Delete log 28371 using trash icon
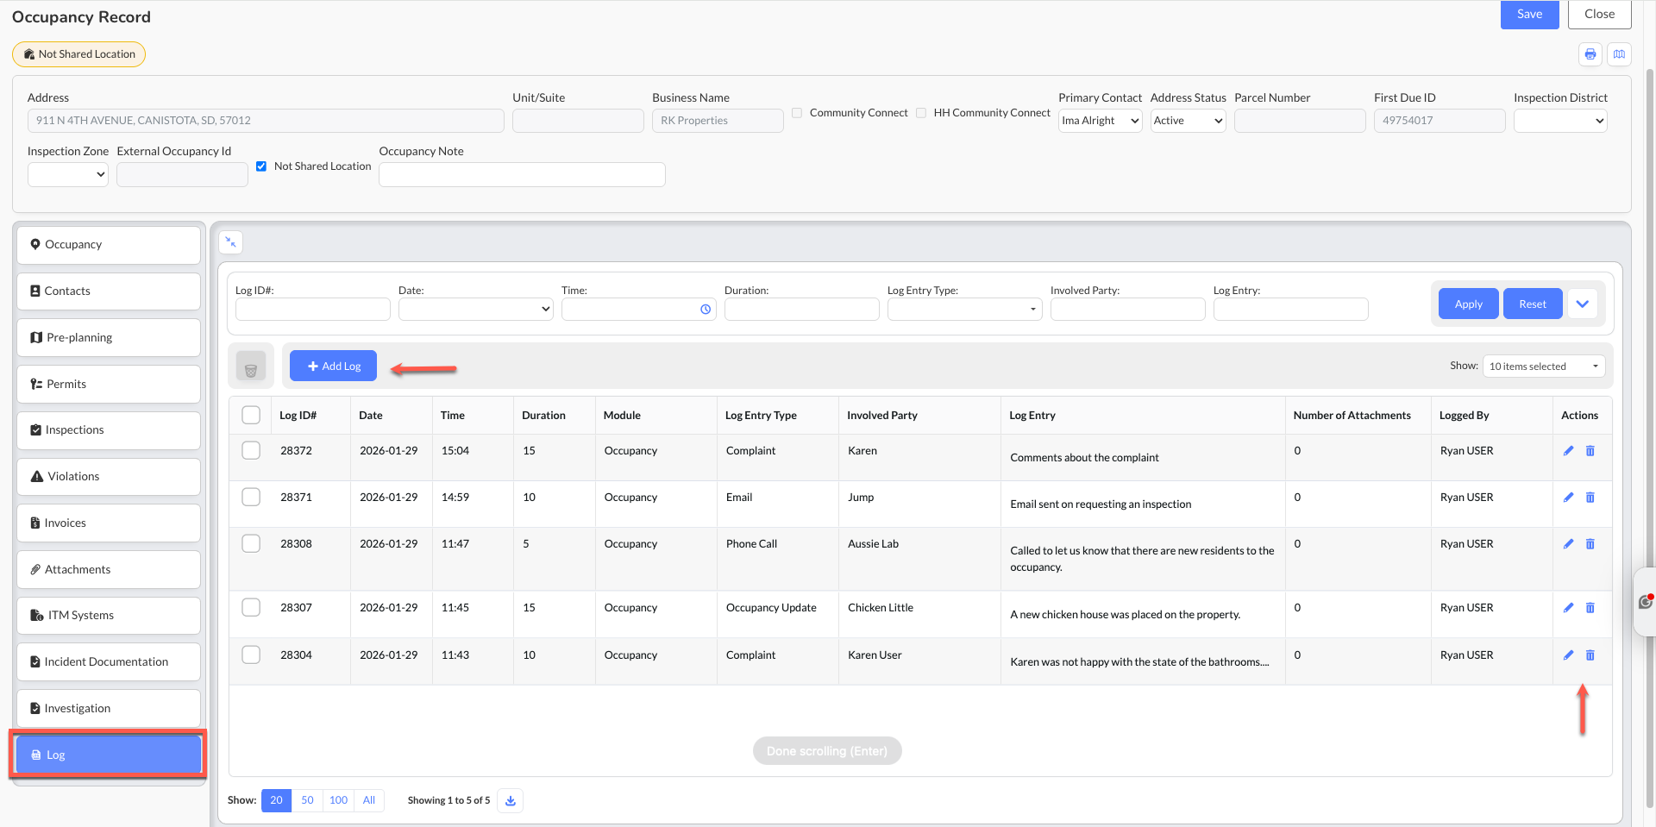The height and width of the screenshot is (827, 1656). (x=1590, y=498)
